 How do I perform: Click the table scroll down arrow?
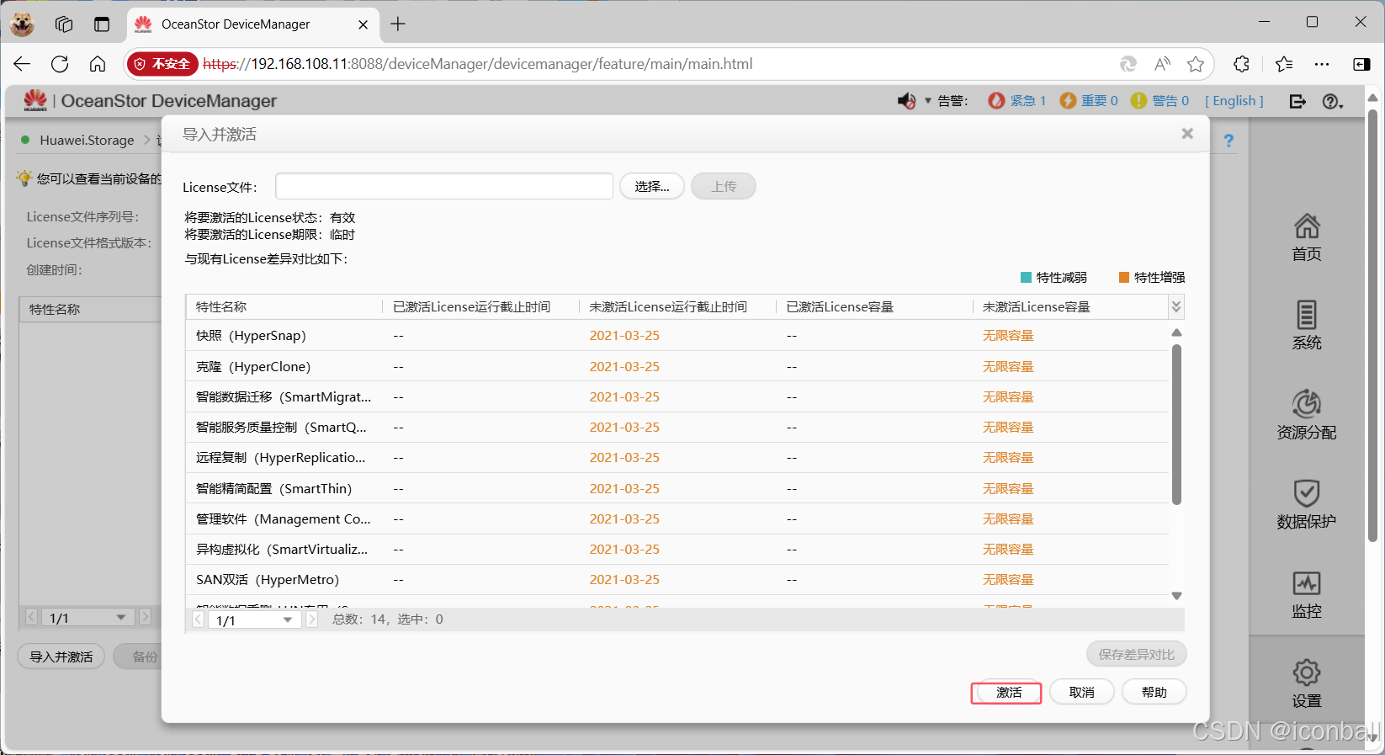click(1176, 596)
